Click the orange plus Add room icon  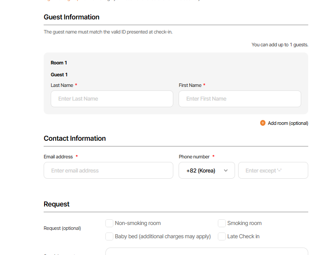click(x=263, y=123)
